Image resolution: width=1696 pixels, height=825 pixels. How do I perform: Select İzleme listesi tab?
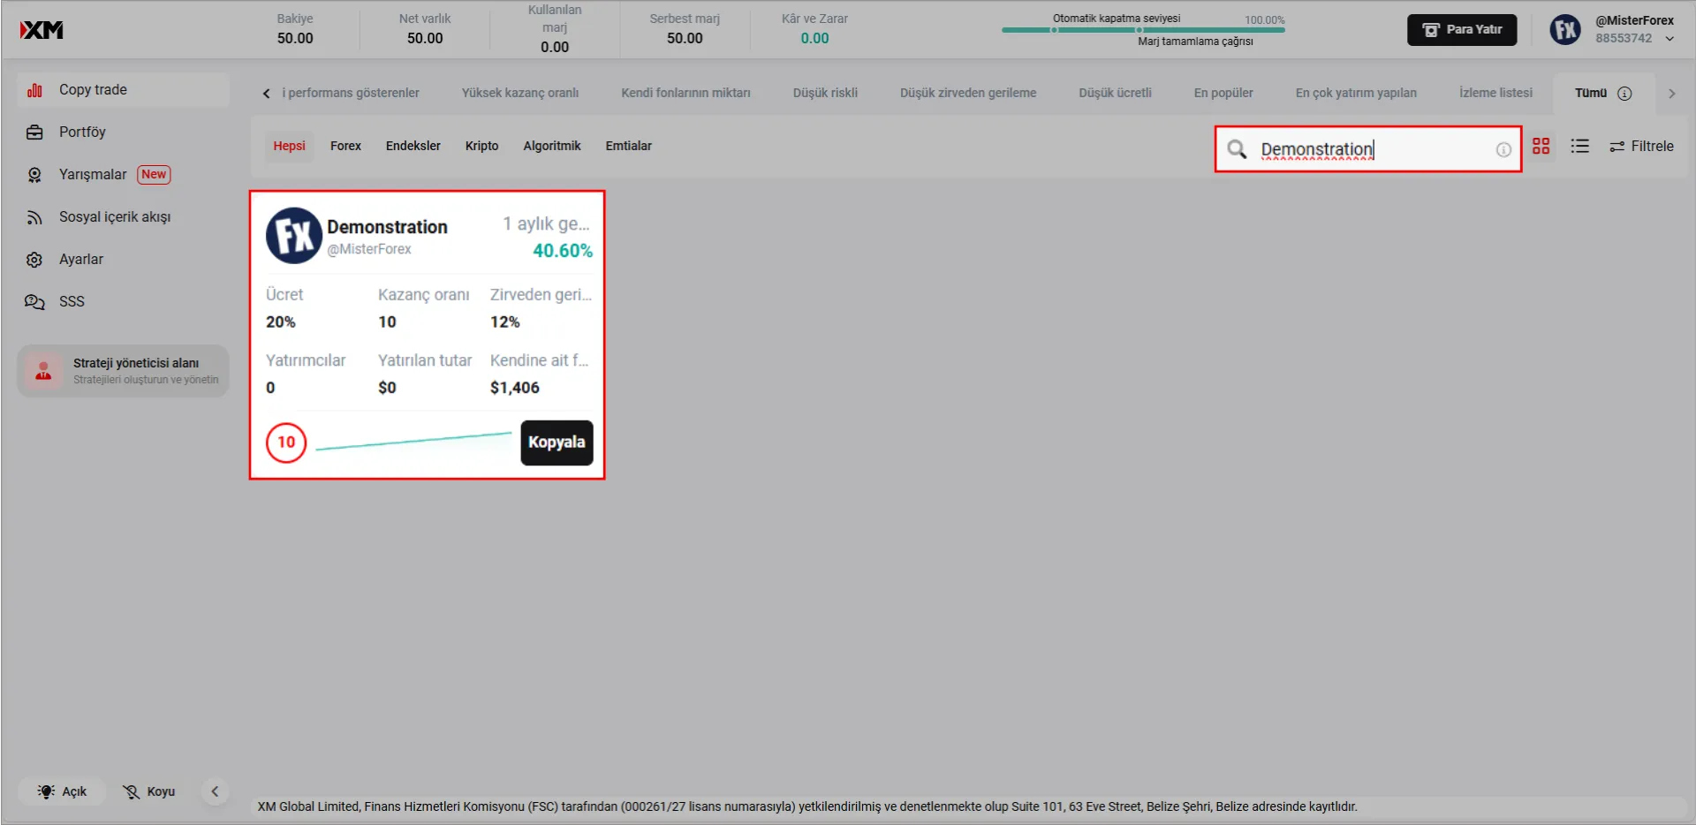(x=1495, y=93)
